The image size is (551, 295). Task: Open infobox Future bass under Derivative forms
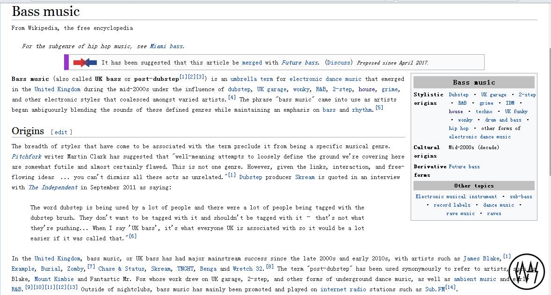tap(464, 167)
